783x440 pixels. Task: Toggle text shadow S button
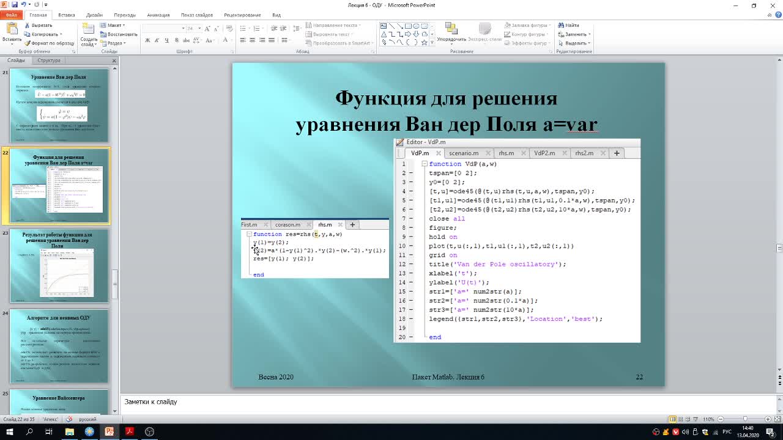coord(177,40)
